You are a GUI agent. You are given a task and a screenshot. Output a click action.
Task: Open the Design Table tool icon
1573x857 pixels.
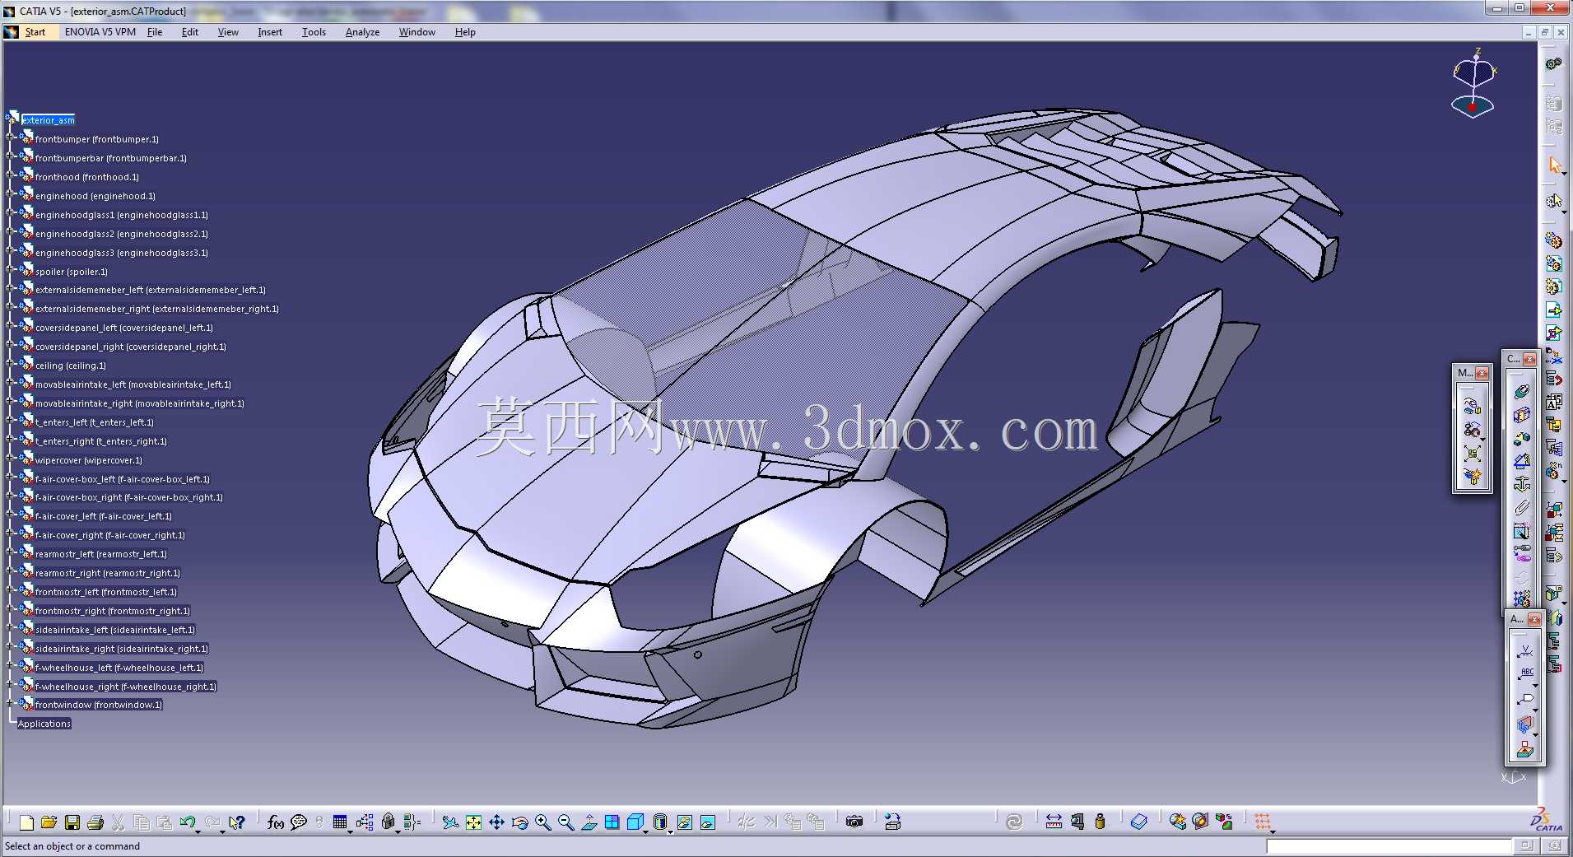340,822
